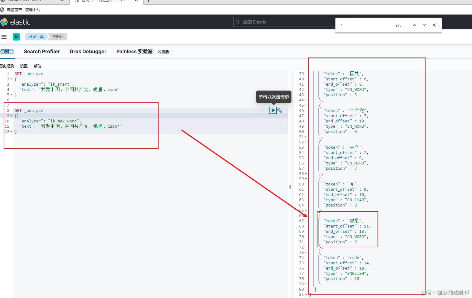Click the "analyzer": "ik_max_word" line
The width and height of the screenshot is (472, 298).
coord(50,121)
